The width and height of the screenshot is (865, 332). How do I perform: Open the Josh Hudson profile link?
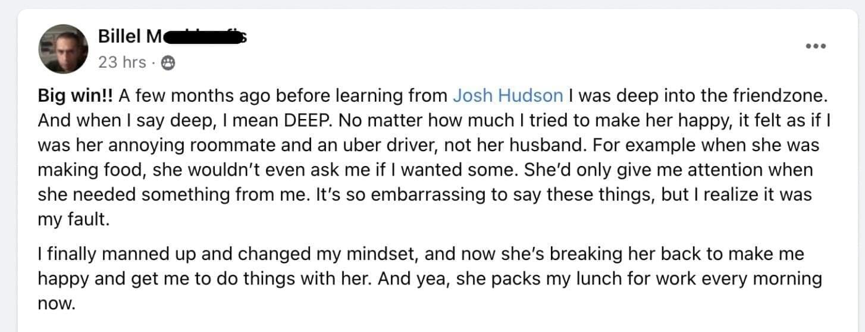click(507, 95)
